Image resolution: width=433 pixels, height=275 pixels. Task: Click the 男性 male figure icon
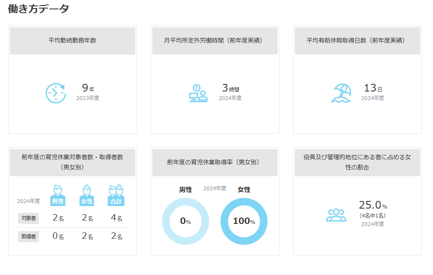[58, 195]
